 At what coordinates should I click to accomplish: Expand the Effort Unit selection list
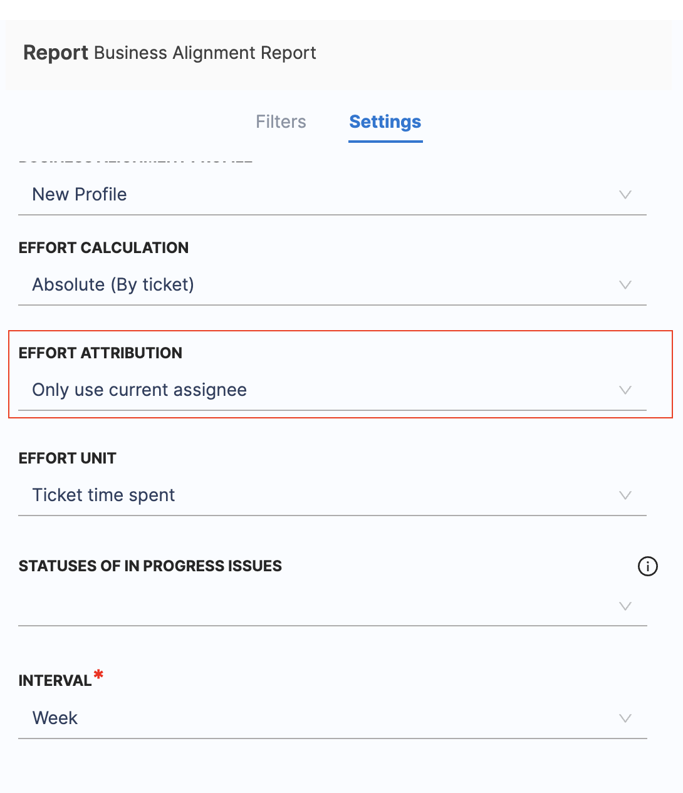(625, 495)
